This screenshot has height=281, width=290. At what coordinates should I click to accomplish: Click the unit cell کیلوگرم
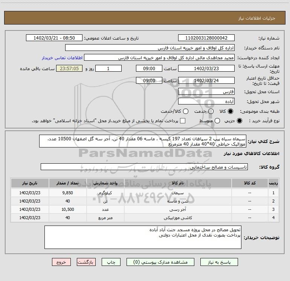[x=105, y=193]
